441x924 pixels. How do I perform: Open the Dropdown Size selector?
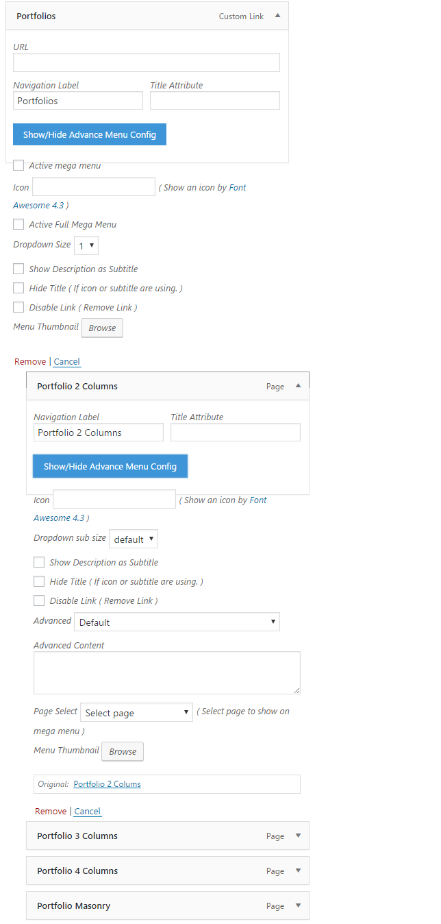click(x=86, y=245)
